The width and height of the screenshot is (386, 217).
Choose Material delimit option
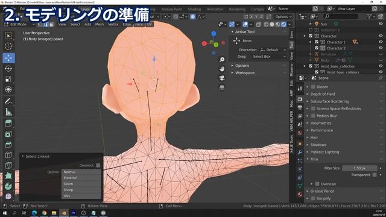(x=81, y=178)
